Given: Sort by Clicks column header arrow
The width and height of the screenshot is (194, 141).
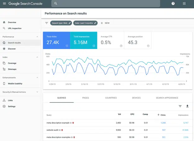Looking at the screenshot, I should click(158, 115).
